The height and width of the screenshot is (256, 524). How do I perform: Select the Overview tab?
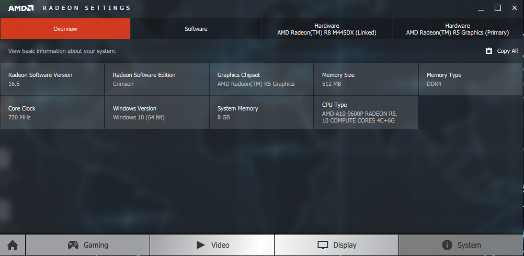[x=65, y=29]
